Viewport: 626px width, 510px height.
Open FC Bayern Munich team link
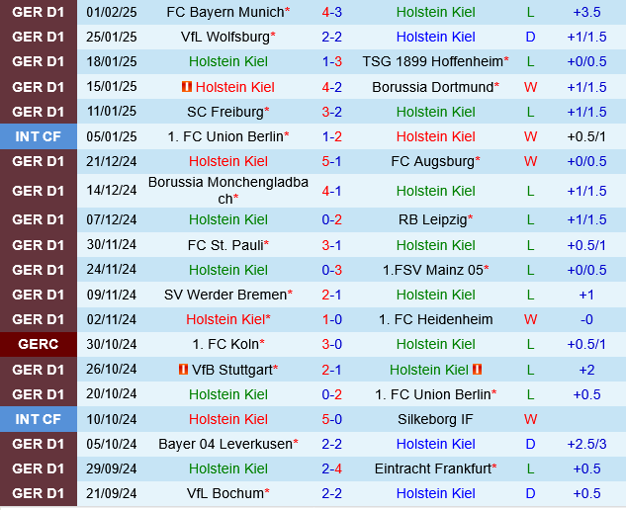pos(224,12)
